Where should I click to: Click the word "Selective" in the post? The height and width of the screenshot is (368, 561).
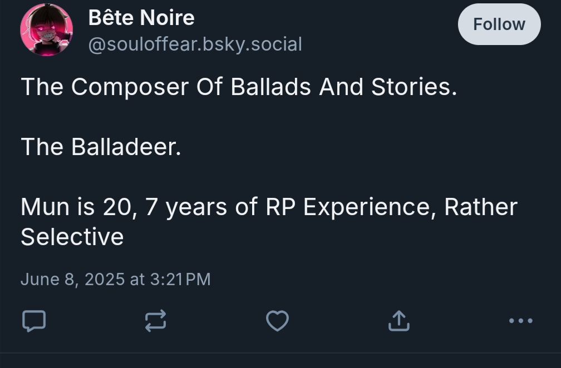(72, 237)
